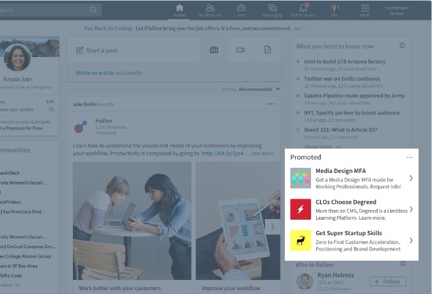
Task: Open the You Rock At Coding ad link
Action: click(x=108, y=28)
